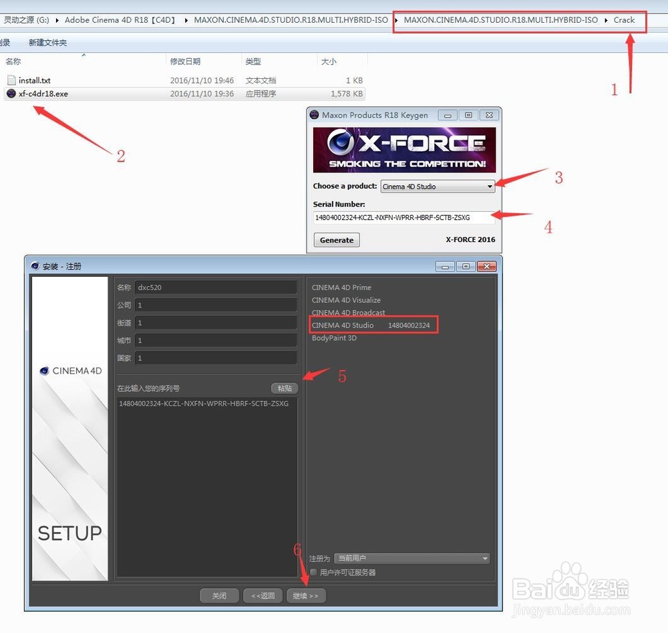The height and width of the screenshot is (633, 668).
Task: Select BodyPaint 3D in the product list
Action: click(334, 338)
